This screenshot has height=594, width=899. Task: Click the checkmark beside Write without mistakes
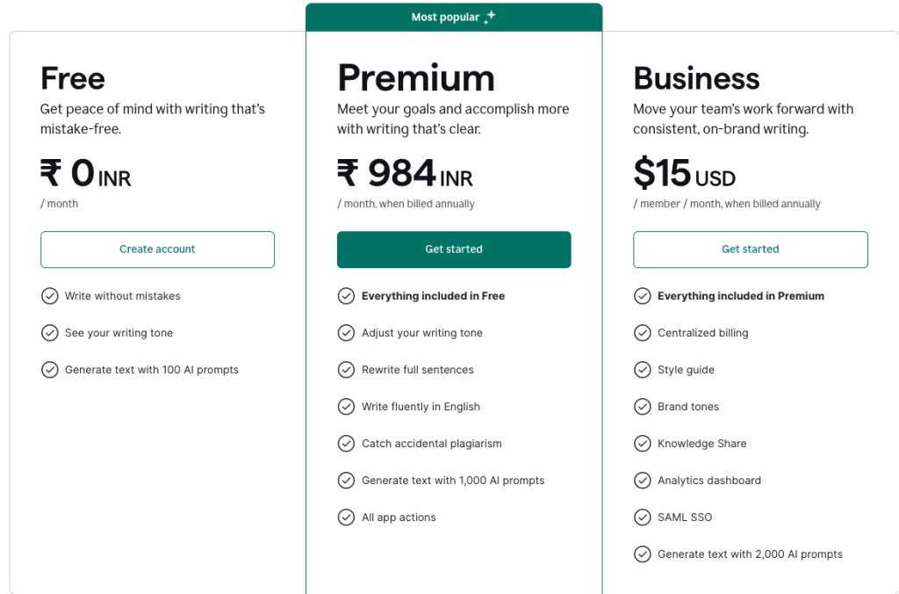pyautogui.click(x=50, y=296)
